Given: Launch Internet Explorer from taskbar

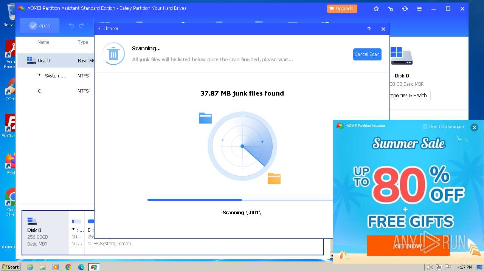Looking at the screenshot, I should [x=30, y=267].
